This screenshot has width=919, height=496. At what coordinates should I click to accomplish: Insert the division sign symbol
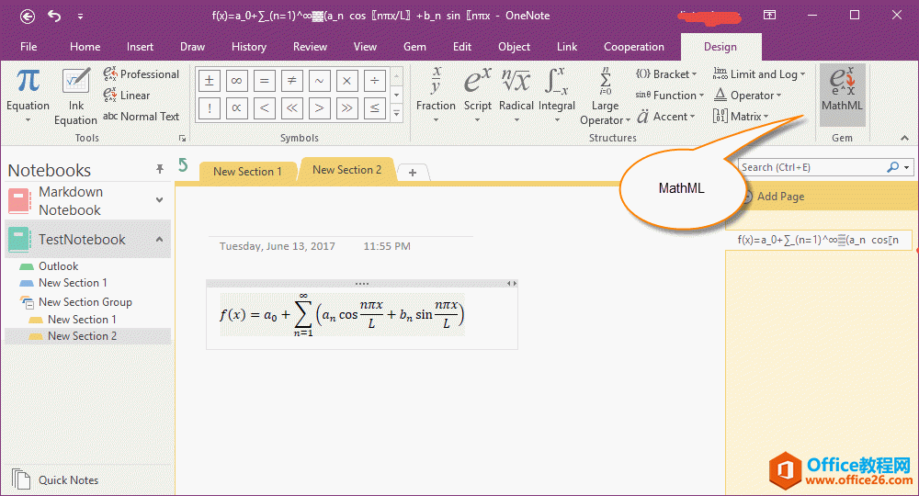coord(375,81)
